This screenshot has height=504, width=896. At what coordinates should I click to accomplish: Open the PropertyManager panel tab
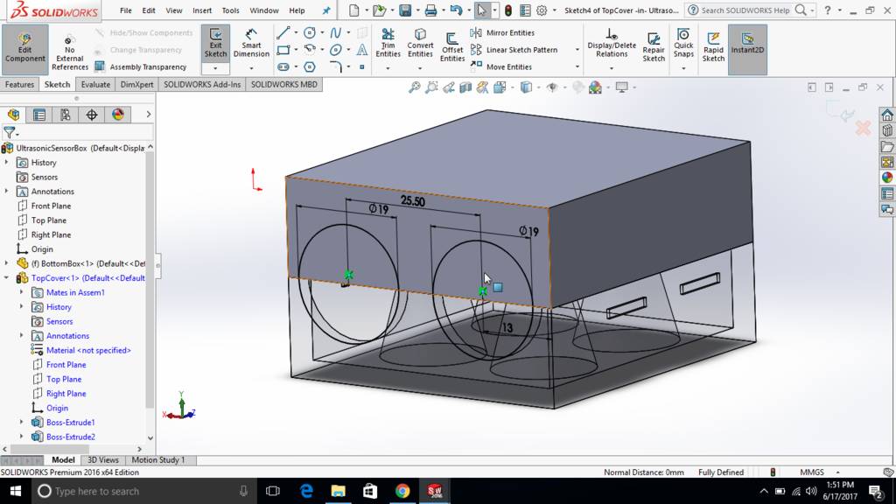click(x=39, y=115)
